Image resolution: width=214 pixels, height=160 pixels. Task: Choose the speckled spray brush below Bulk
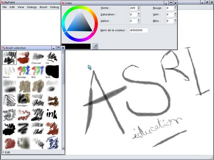tap(52, 86)
